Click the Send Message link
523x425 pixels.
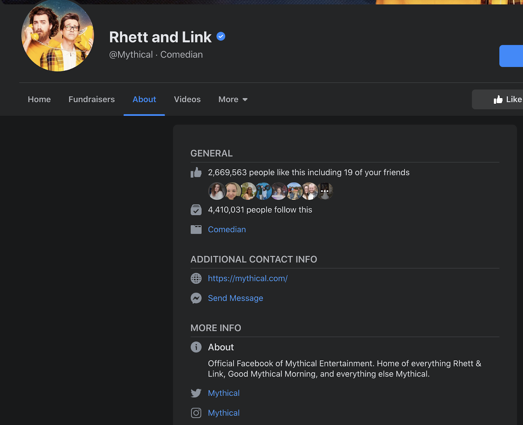[235, 298]
